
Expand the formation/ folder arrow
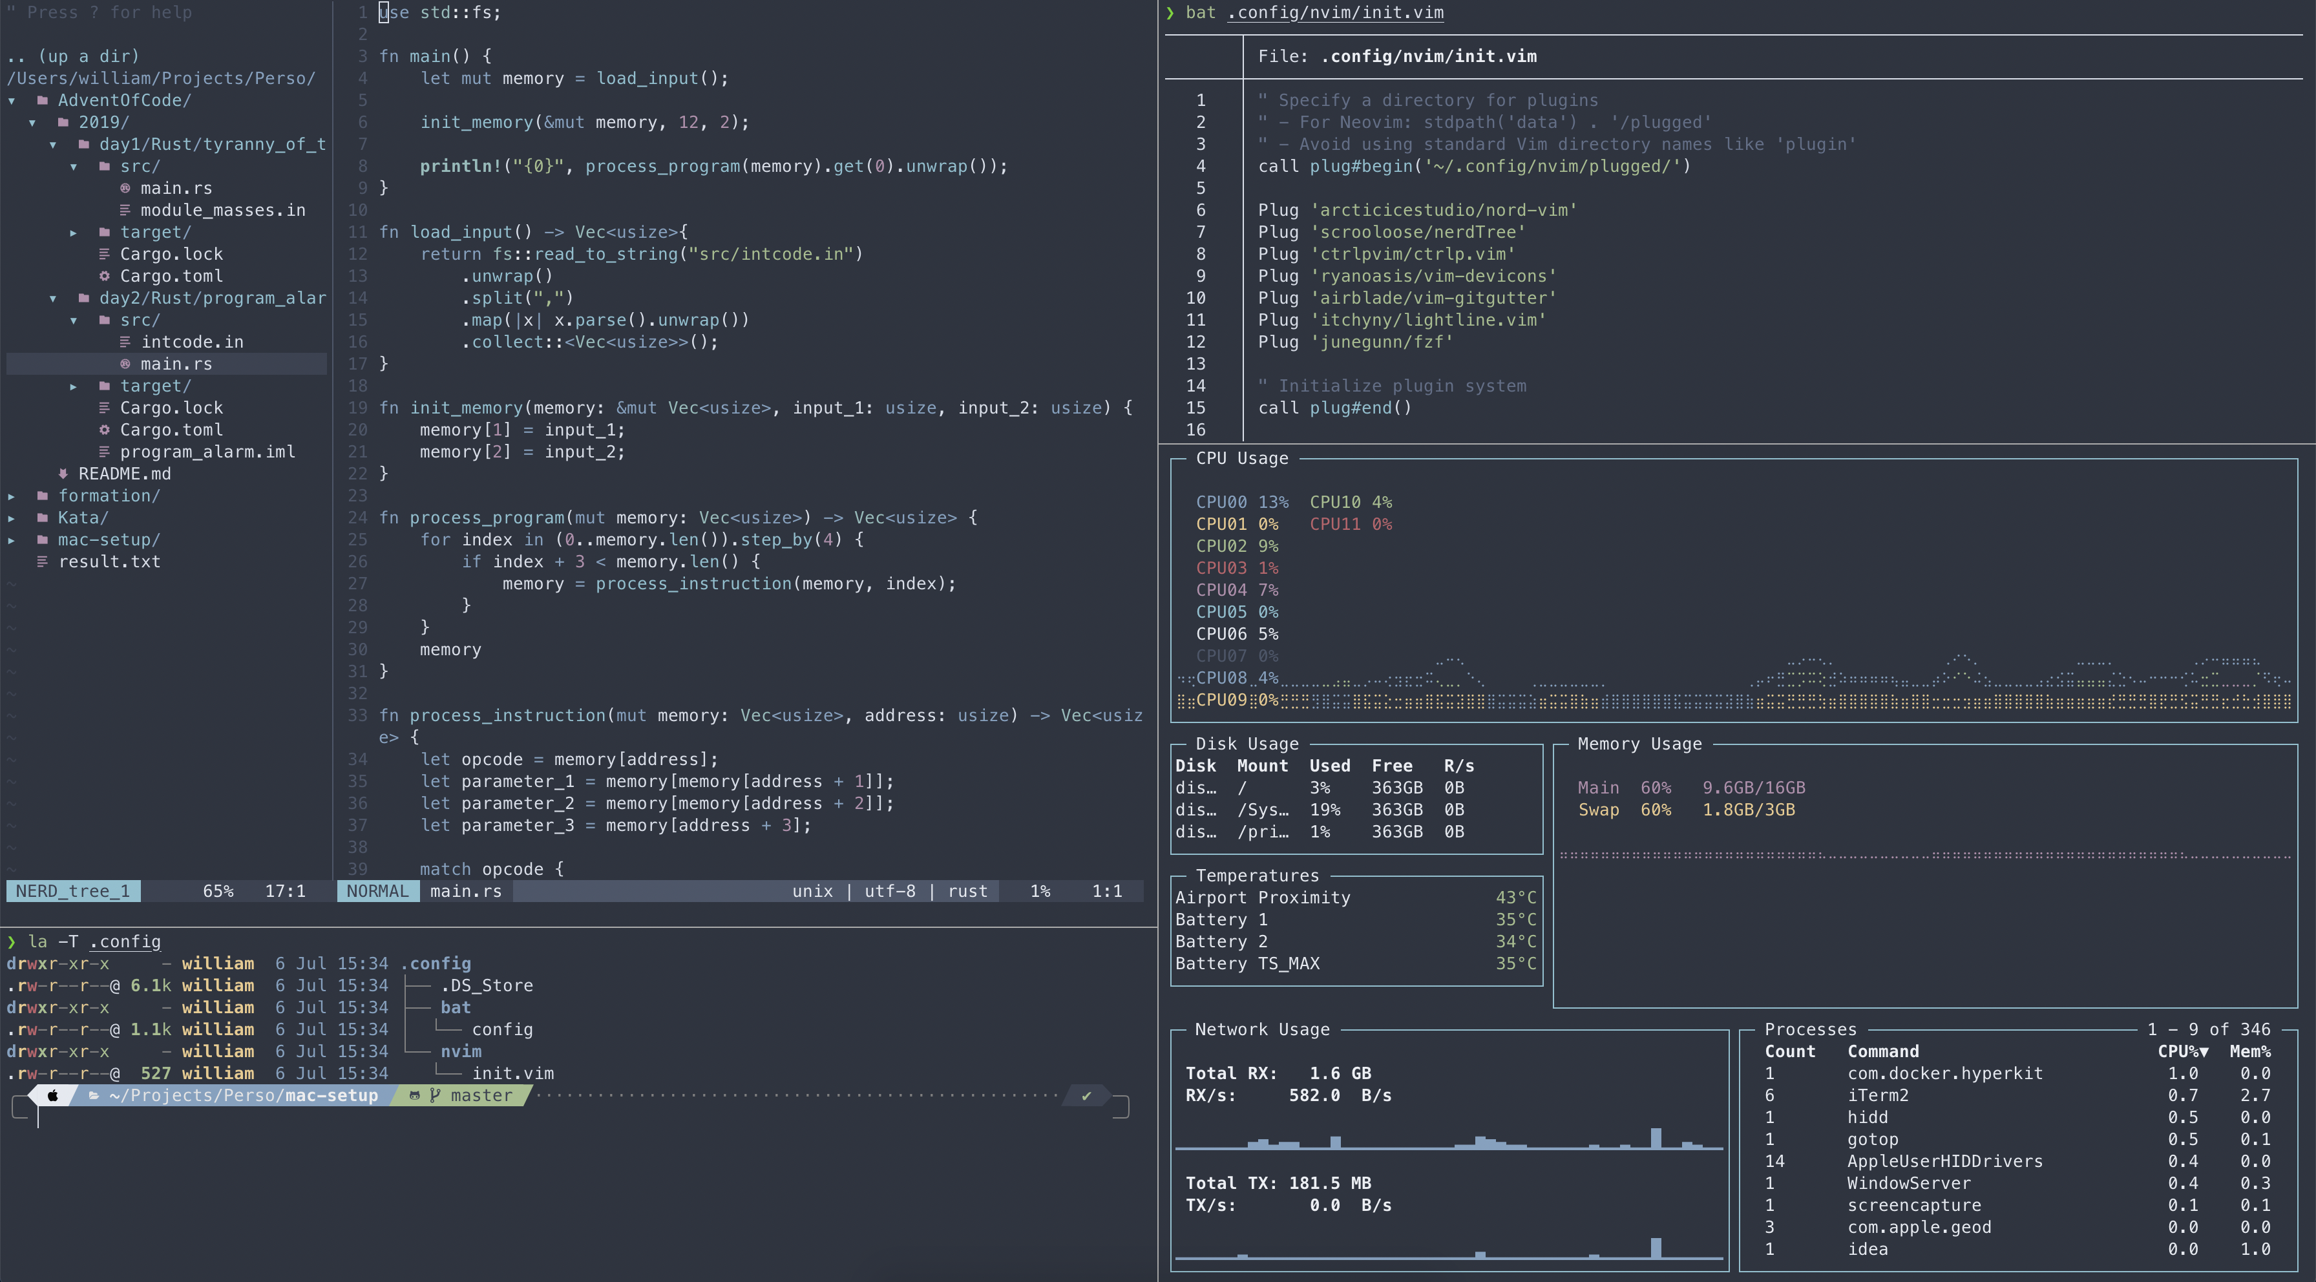click(12, 496)
